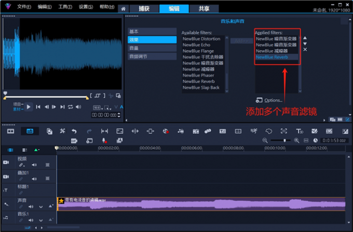Set mark-in bracket in preview
The height and width of the screenshot is (232, 353).
91,95
